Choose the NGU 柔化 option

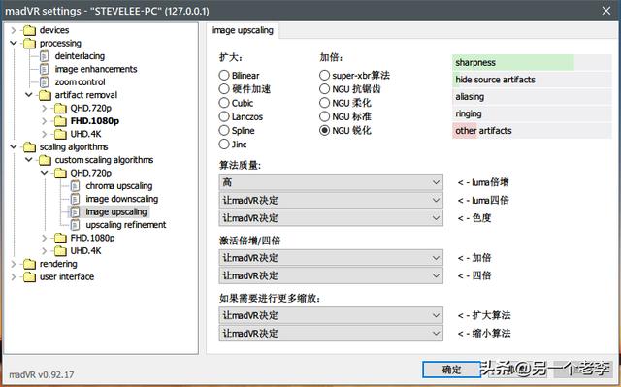point(325,103)
